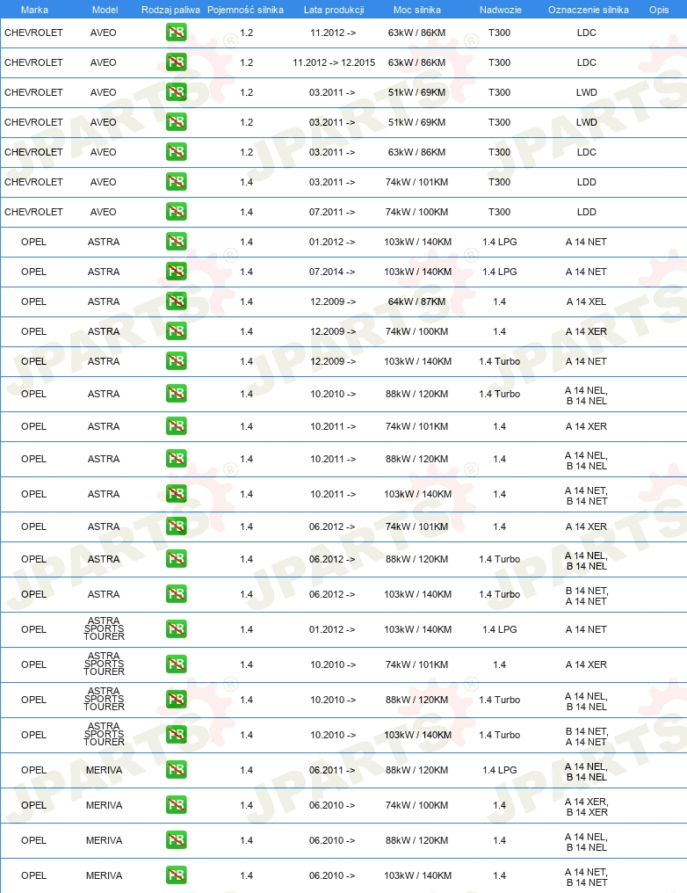Select A 14 XER in ASTRA 06.2012 row
The image size is (687, 893).
click(586, 526)
